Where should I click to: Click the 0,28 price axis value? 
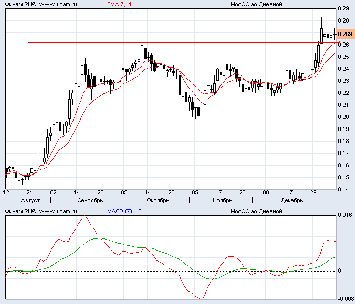(x=343, y=20)
